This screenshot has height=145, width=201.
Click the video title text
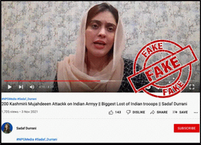(x=94, y=104)
